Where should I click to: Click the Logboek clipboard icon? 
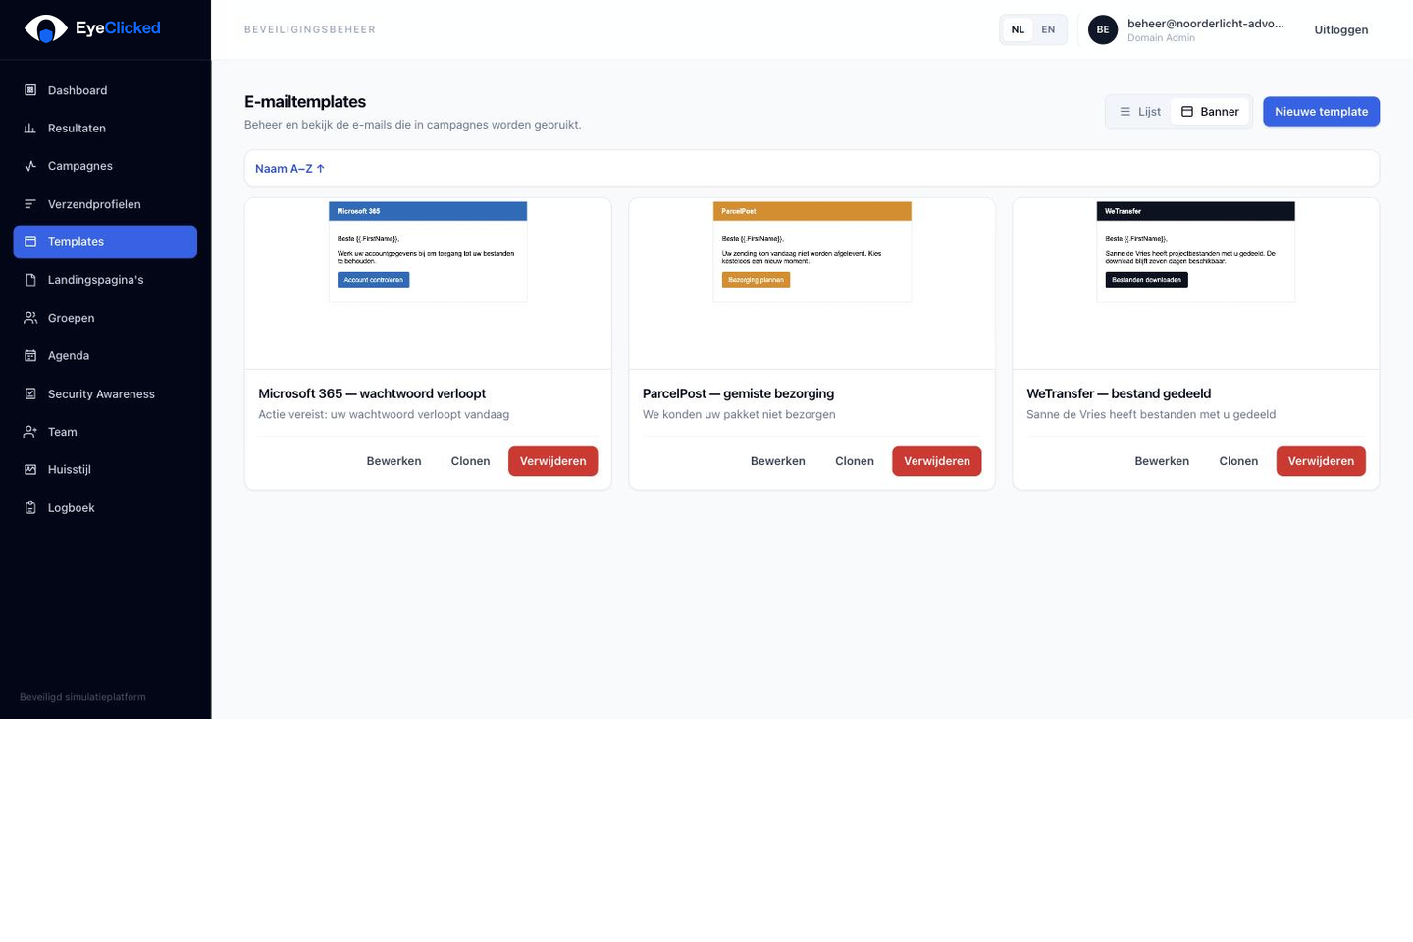point(30,508)
